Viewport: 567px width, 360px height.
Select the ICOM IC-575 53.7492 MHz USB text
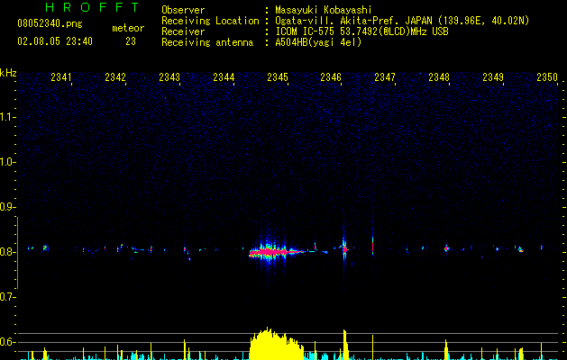tap(361, 31)
